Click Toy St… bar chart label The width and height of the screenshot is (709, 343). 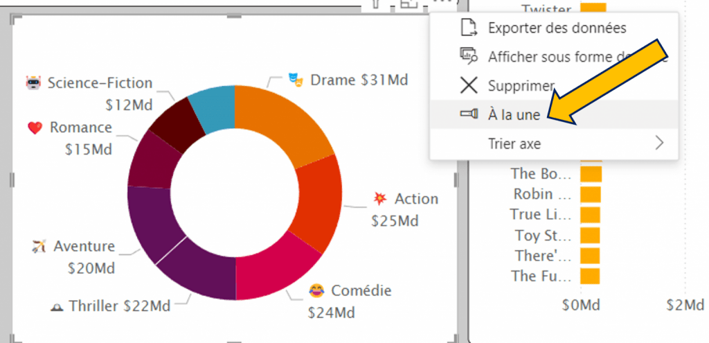(544, 236)
